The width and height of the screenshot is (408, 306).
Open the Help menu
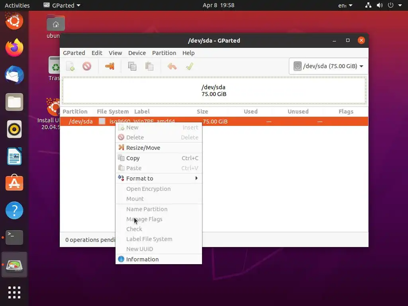coord(188,53)
